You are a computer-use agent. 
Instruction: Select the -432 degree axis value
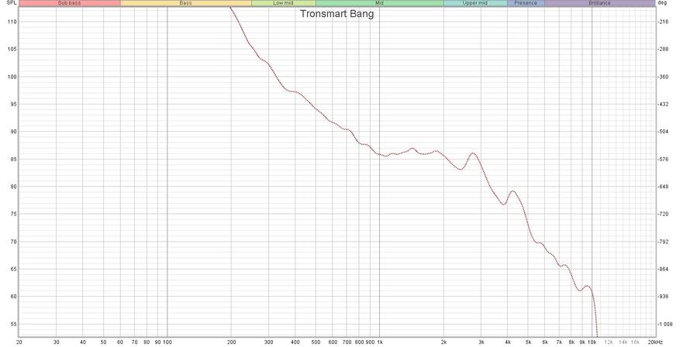click(663, 104)
